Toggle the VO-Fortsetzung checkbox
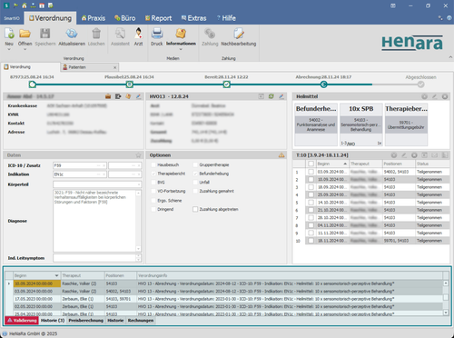 pyautogui.click(x=153, y=191)
